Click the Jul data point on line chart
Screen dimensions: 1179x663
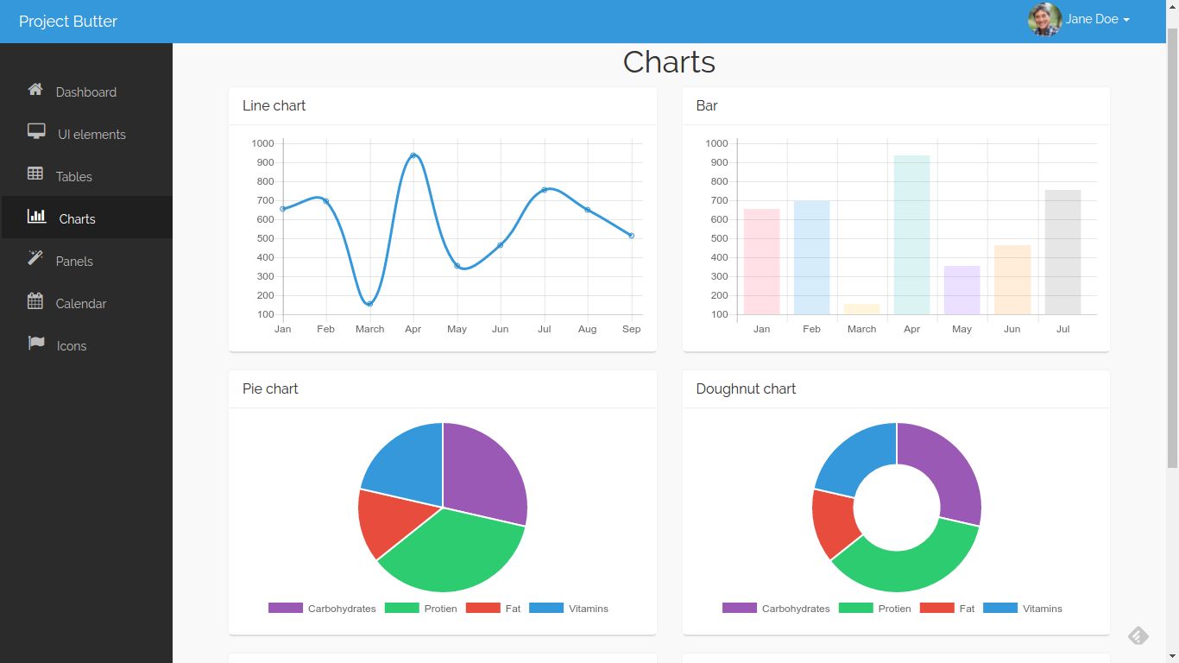point(545,190)
